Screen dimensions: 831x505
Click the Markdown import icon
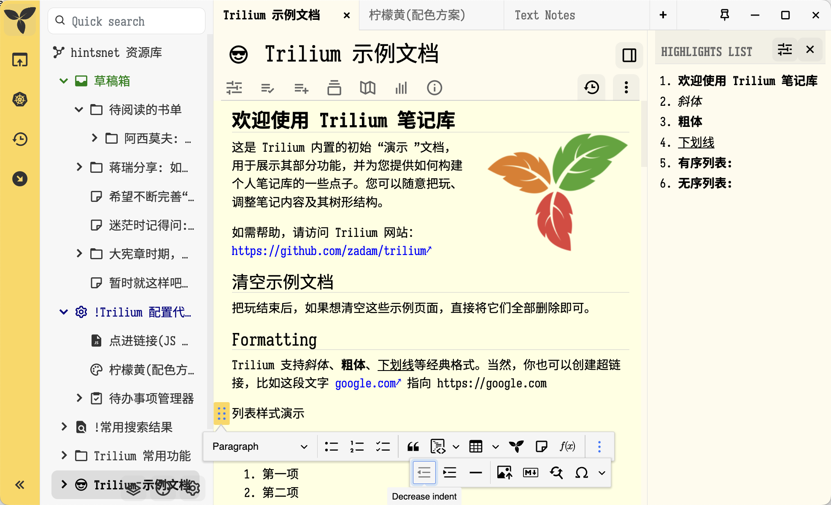click(x=530, y=473)
